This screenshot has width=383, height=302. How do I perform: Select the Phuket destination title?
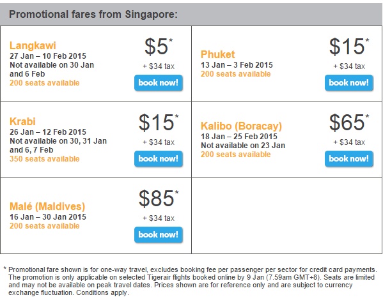point(217,54)
